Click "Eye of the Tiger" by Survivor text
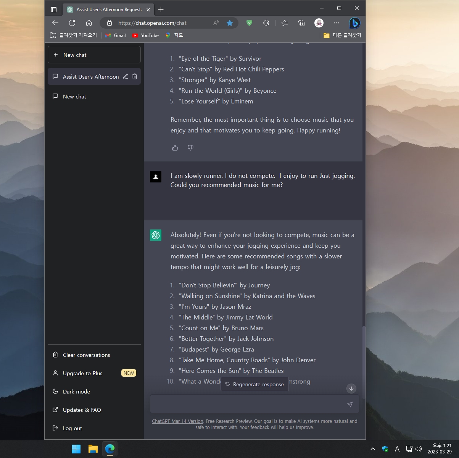Viewport: 459px width, 458px height. pyautogui.click(x=220, y=58)
